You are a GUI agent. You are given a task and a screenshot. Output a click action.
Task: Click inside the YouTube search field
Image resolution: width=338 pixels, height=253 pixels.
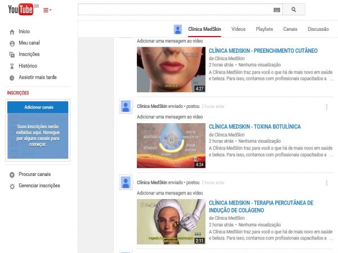point(175,10)
